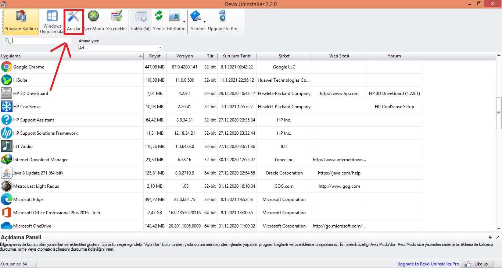The width and height of the screenshot is (502, 268).
Task: Select the Microsoft OneDrive cloud icon
Action: tap(7, 226)
